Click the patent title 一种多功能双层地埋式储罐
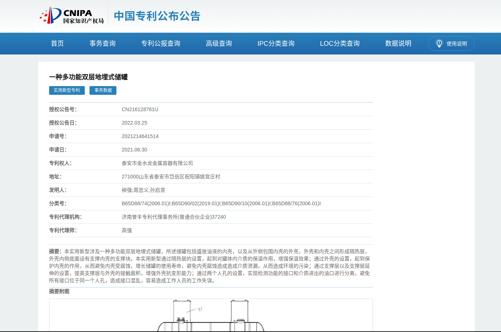 click(88, 77)
